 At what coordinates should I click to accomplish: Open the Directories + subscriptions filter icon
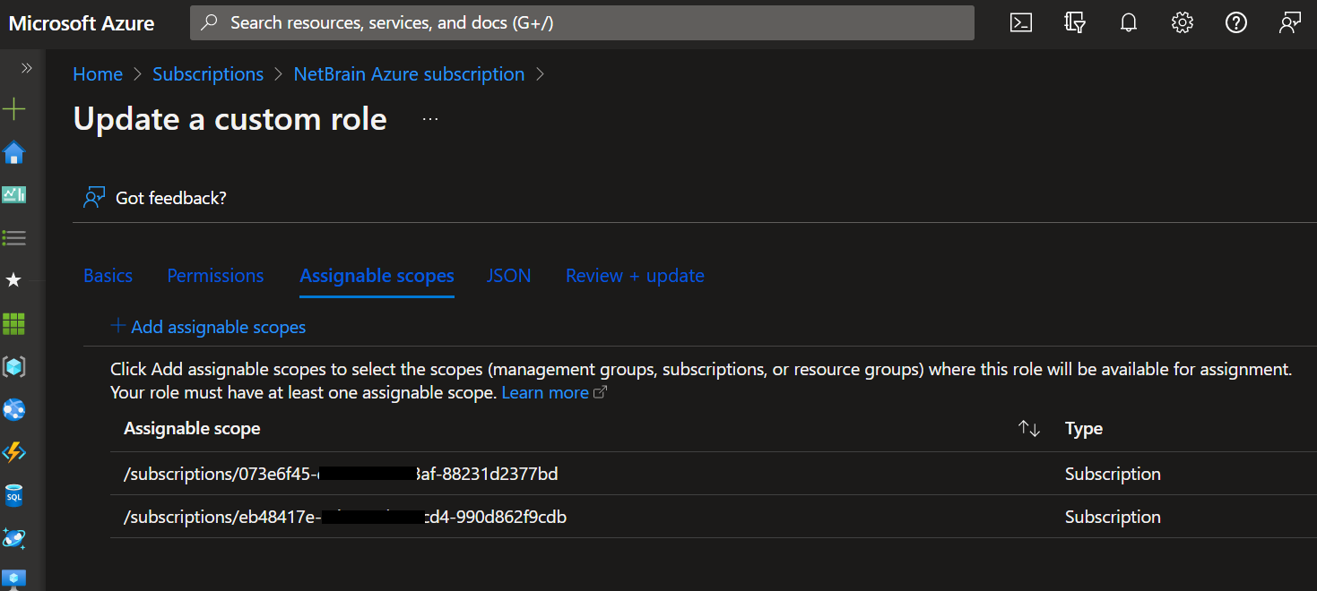click(1075, 23)
